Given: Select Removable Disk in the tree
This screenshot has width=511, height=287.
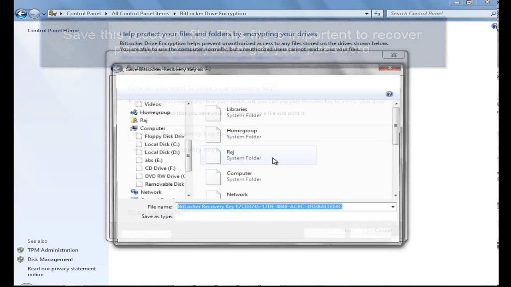Looking at the screenshot, I should pos(164,184).
